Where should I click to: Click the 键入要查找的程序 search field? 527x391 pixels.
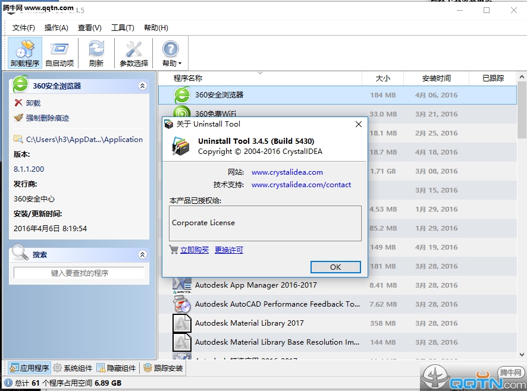pyautogui.click(x=79, y=273)
